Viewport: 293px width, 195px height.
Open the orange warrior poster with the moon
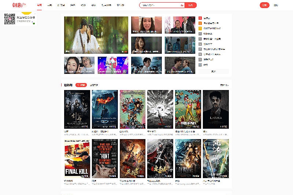(x=133, y=159)
